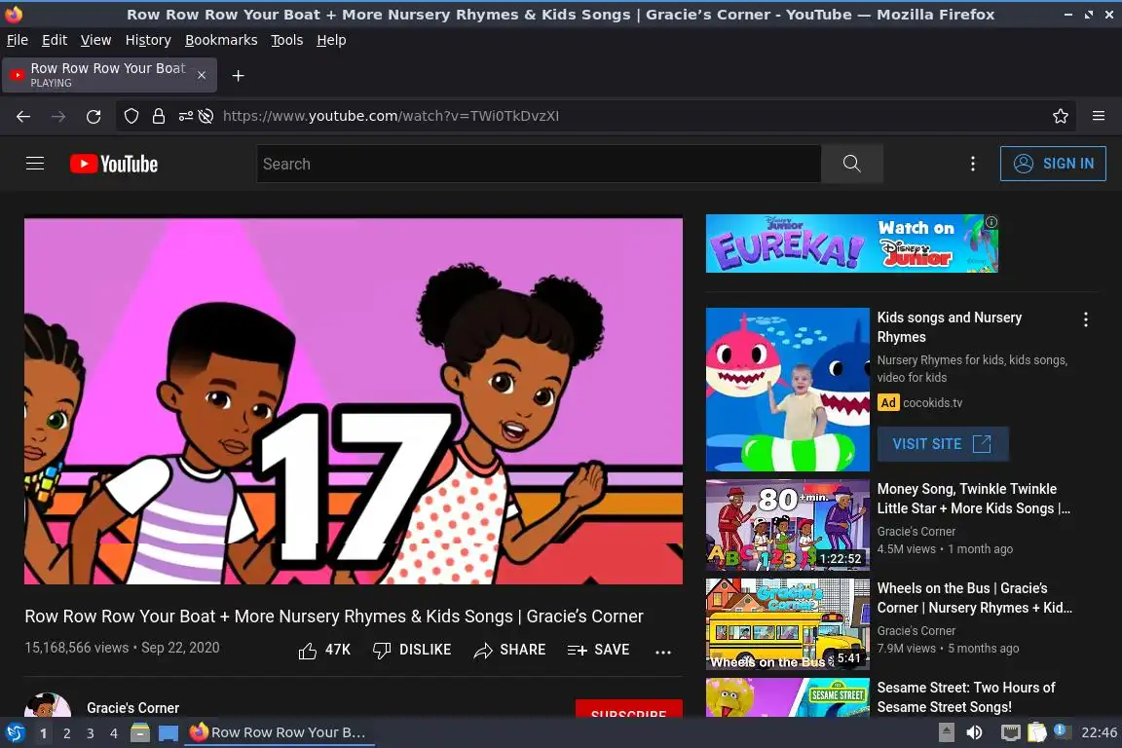Open the volume speaker tray icon
The image size is (1122, 748).
[974, 732]
